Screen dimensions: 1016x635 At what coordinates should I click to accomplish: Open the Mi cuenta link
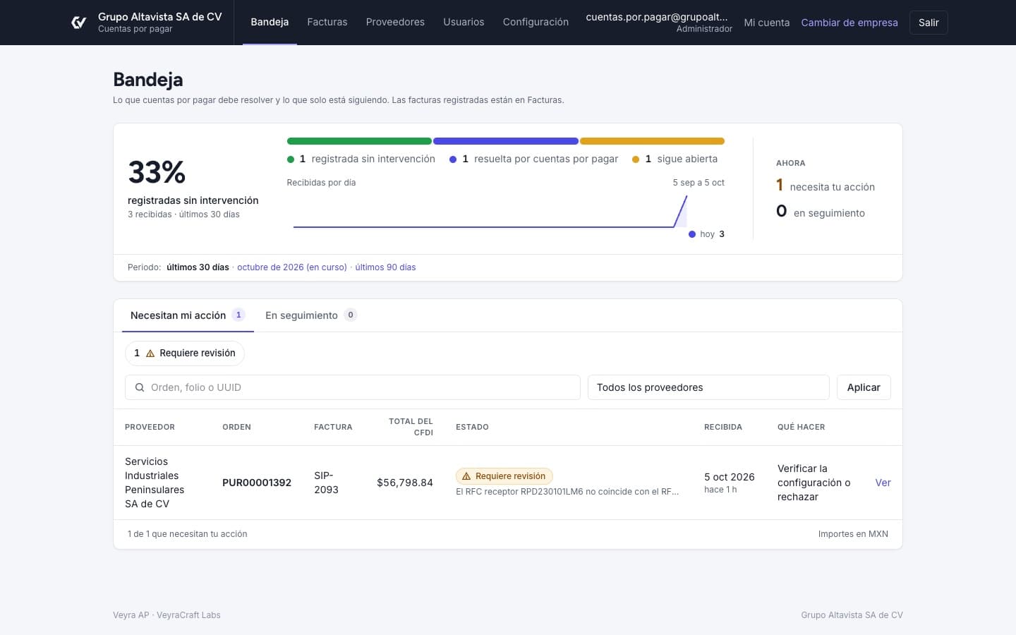766,23
